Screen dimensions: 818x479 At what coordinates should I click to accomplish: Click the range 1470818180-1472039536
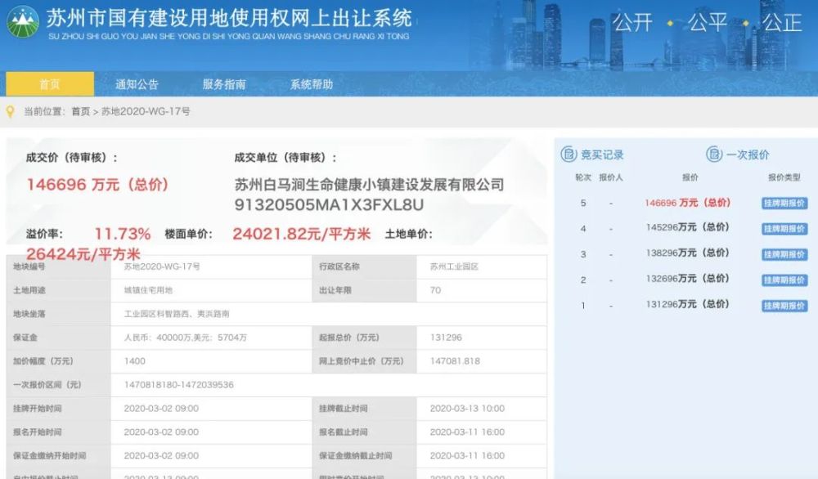coord(179,385)
